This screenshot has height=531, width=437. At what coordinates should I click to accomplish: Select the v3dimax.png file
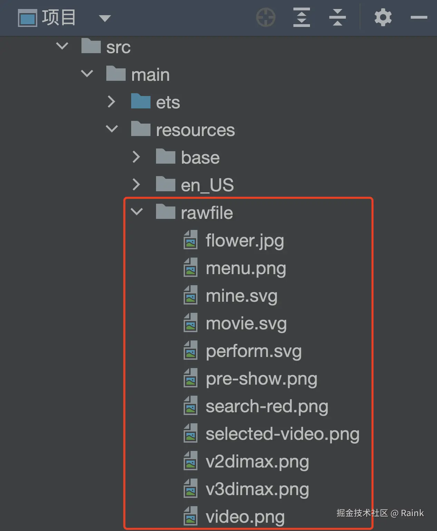(x=257, y=489)
